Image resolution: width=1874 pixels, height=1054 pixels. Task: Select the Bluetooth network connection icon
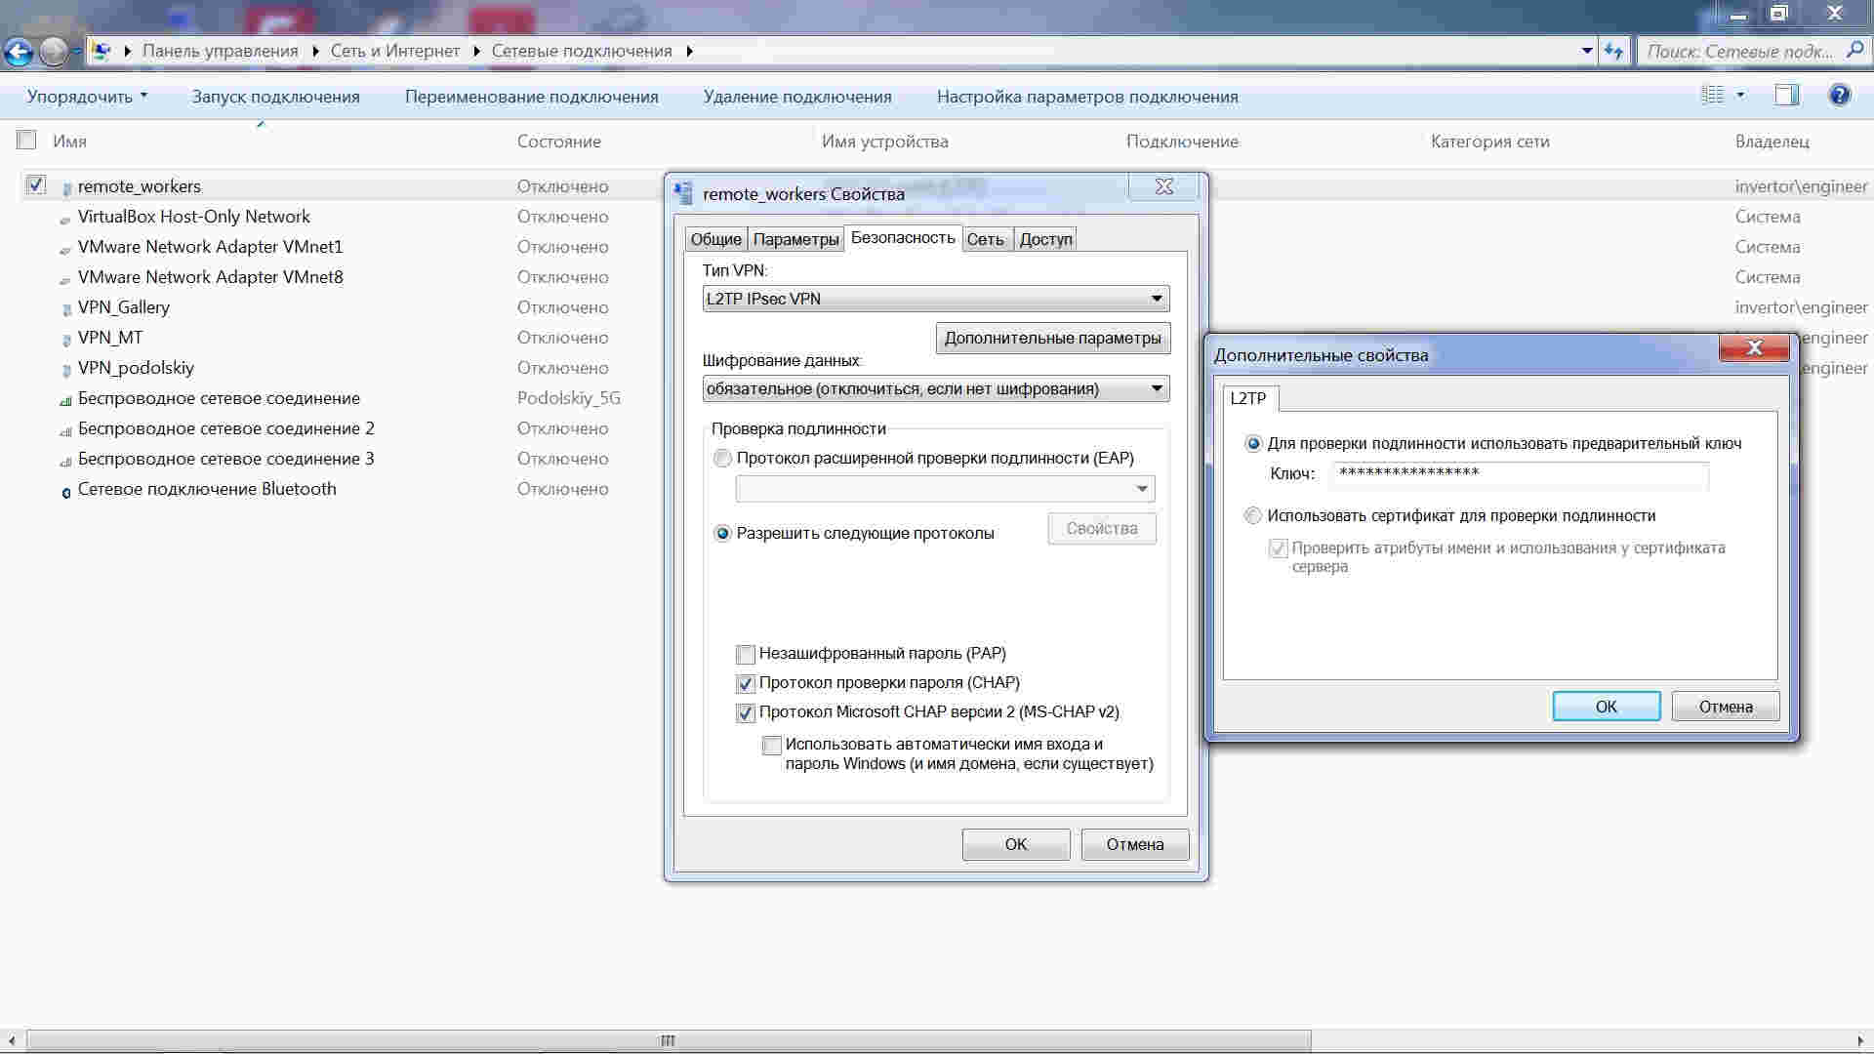click(x=66, y=491)
